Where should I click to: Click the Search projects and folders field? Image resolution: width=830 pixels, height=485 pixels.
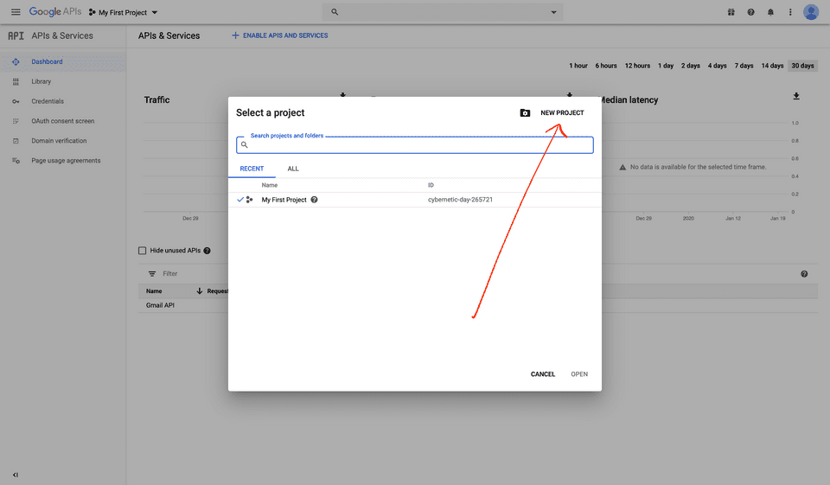414,144
